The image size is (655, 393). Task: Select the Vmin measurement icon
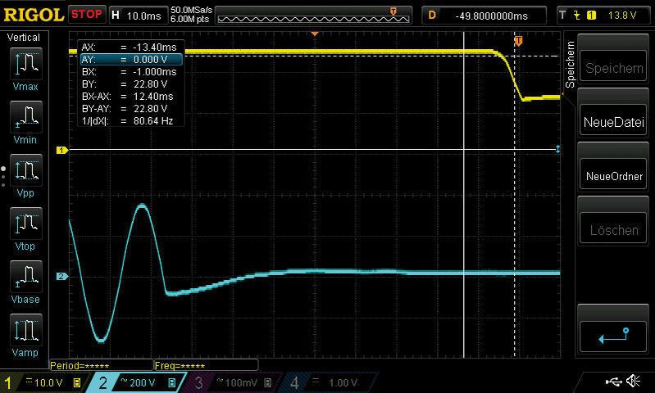[x=25, y=121]
